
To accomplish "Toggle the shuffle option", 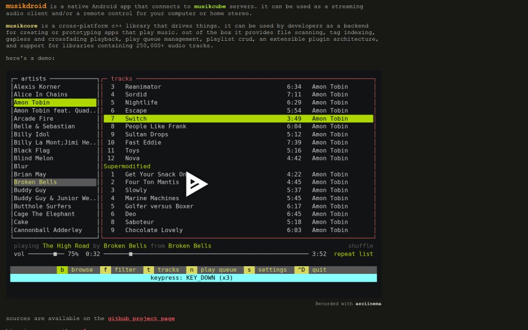I will tap(360, 246).
